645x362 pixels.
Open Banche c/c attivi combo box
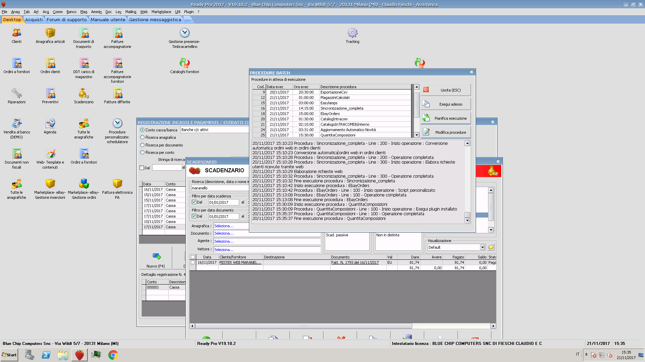(x=214, y=130)
